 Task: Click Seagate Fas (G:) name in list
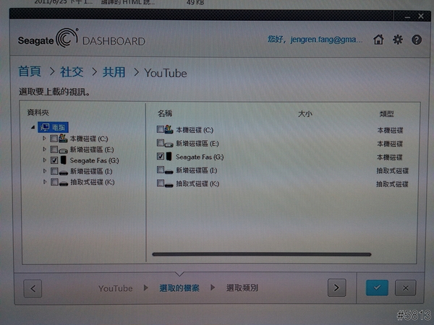[200, 157]
